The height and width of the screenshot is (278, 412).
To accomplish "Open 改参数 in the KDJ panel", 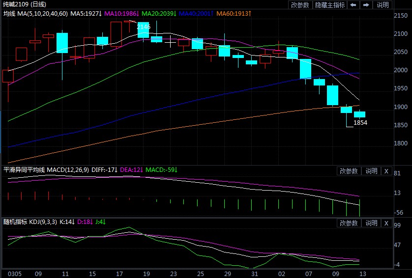I will coord(349,223).
